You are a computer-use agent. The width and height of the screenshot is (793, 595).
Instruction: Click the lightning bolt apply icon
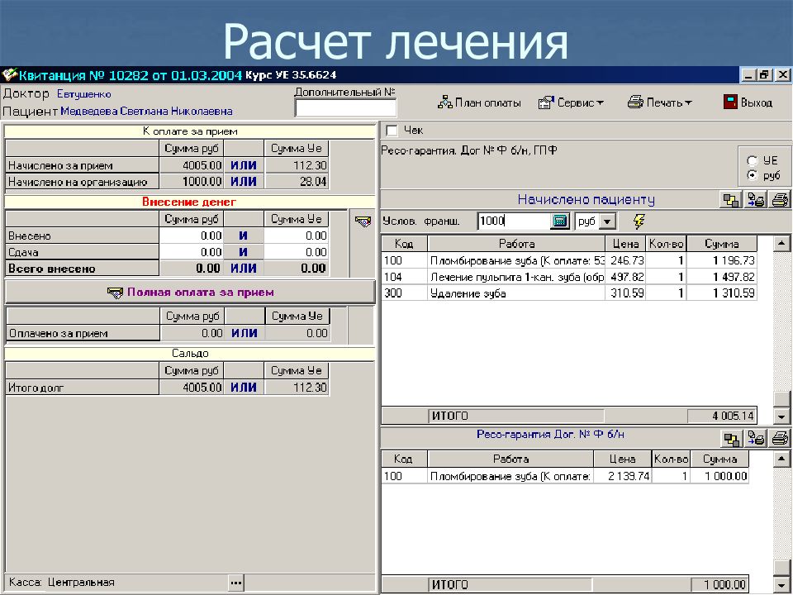(x=639, y=221)
